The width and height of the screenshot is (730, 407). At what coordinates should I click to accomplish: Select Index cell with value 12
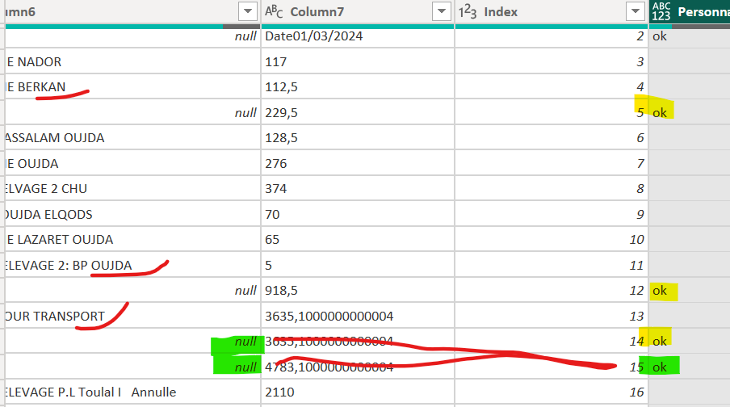(x=552, y=290)
